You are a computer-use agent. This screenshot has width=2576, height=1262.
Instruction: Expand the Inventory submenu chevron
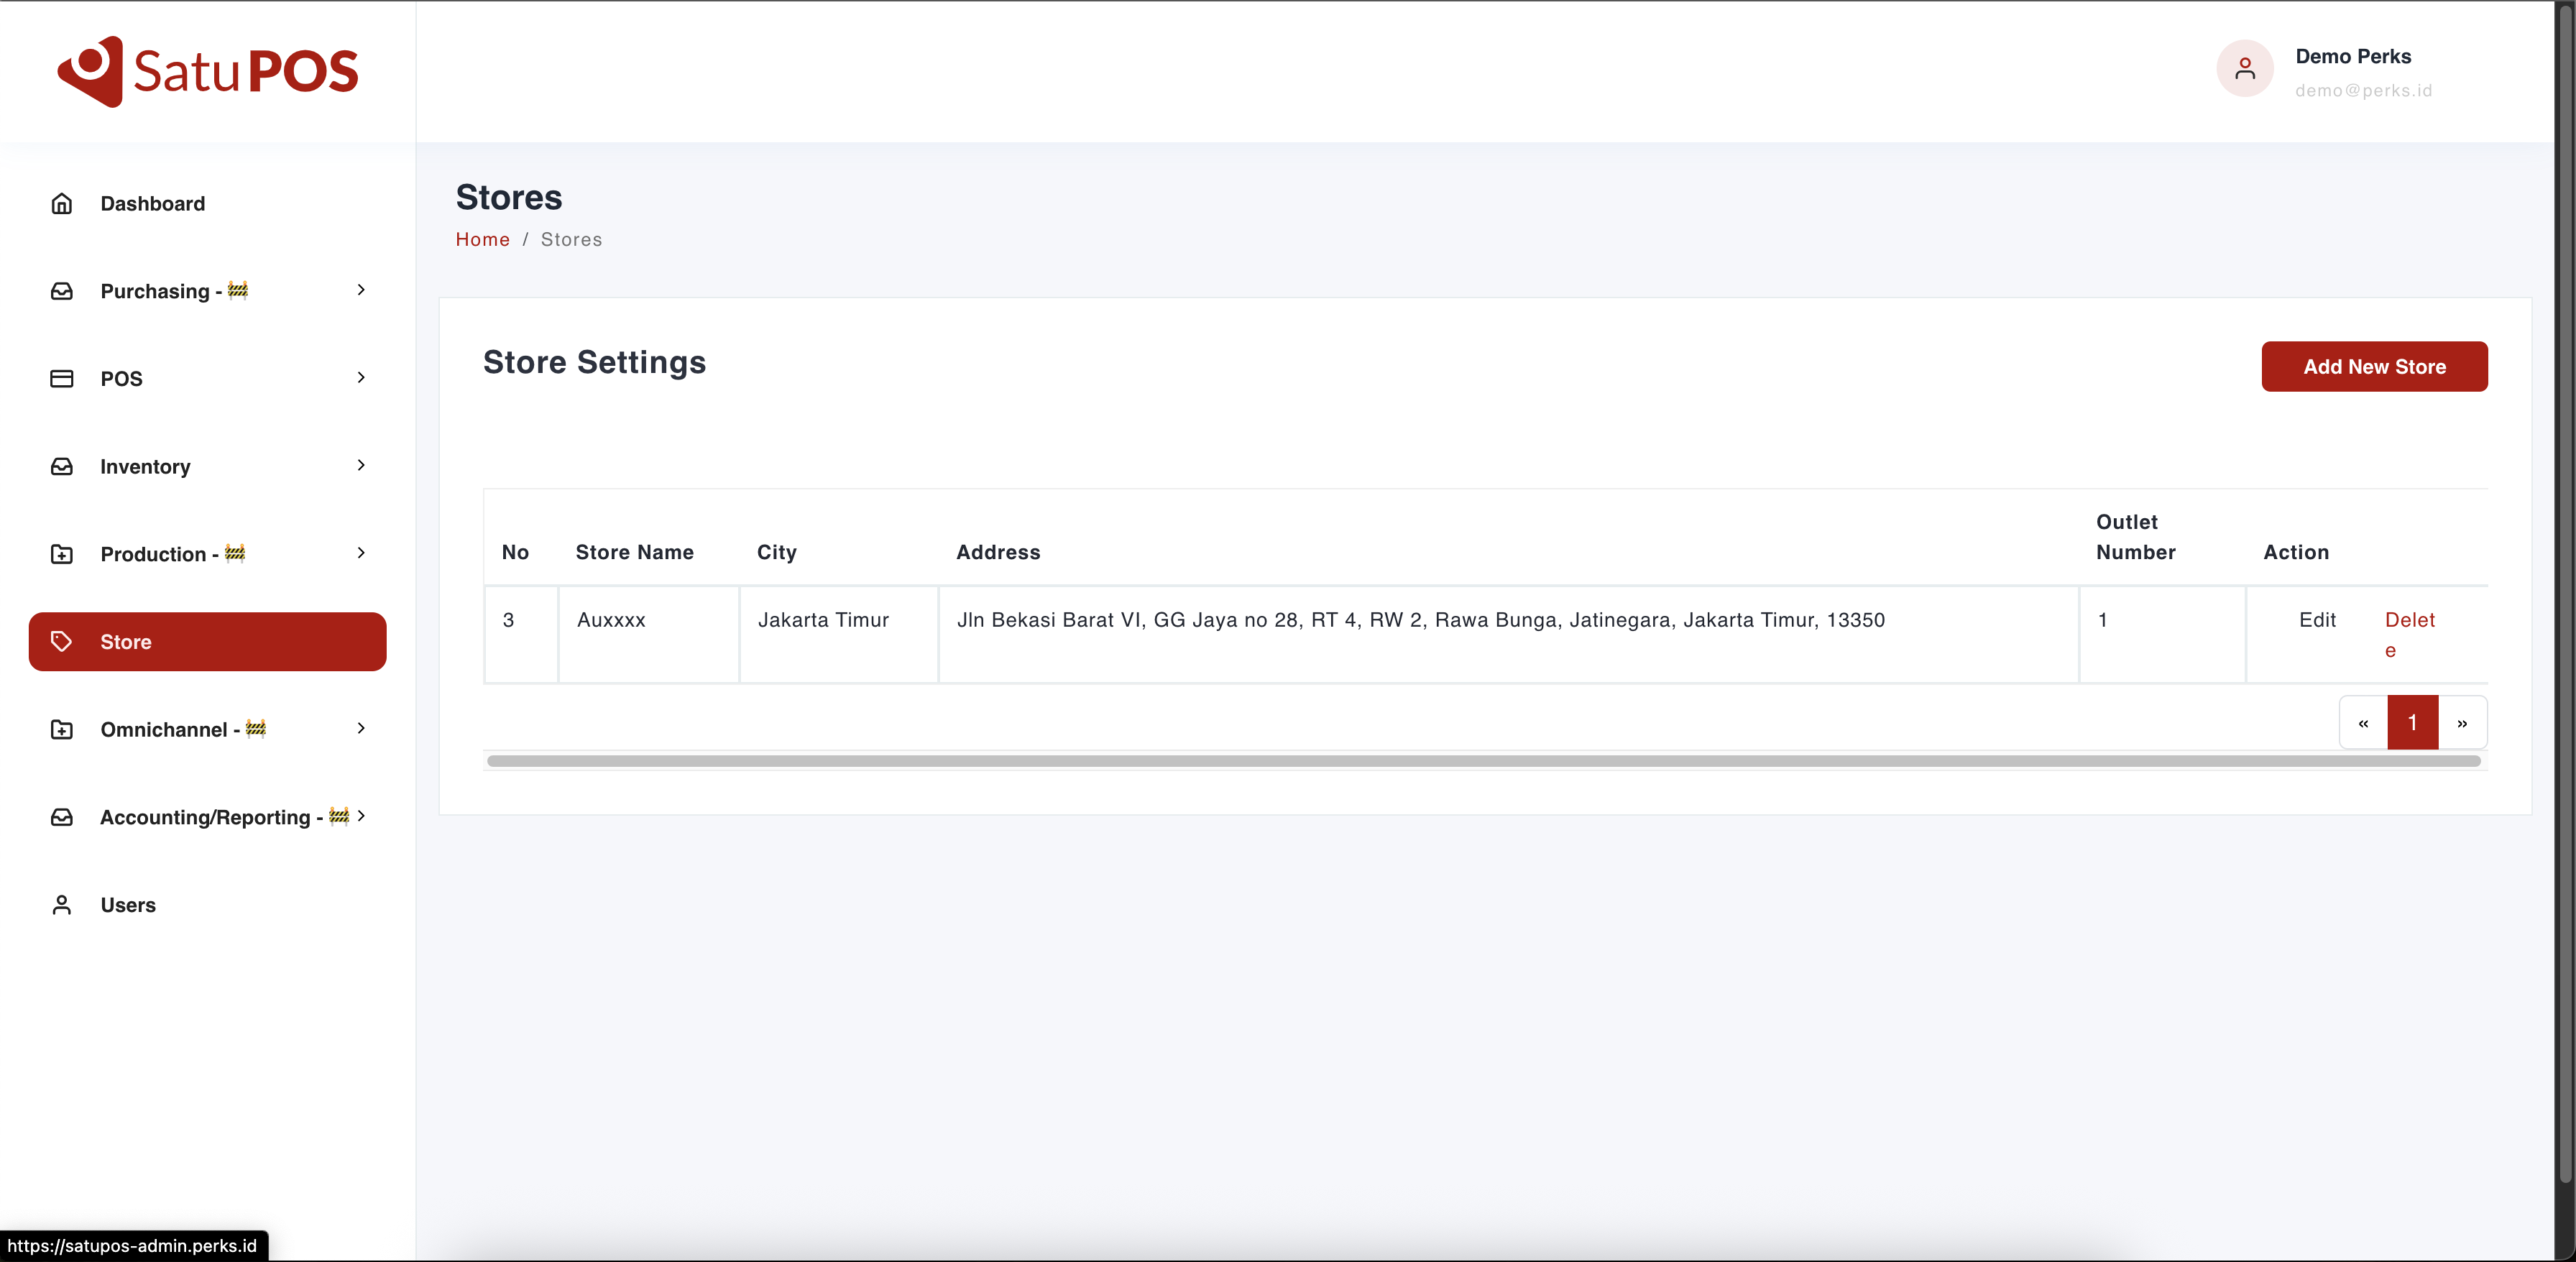click(x=361, y=465)
